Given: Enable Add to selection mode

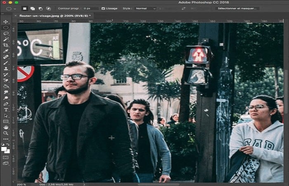Looking at the screenshot, I should [x=33, y=9].
